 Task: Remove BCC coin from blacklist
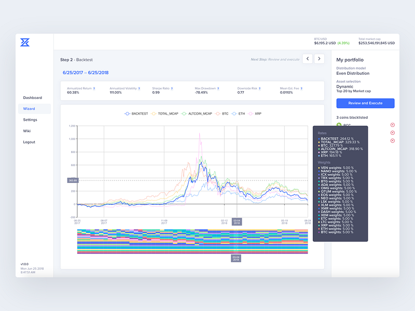(393, 125)
